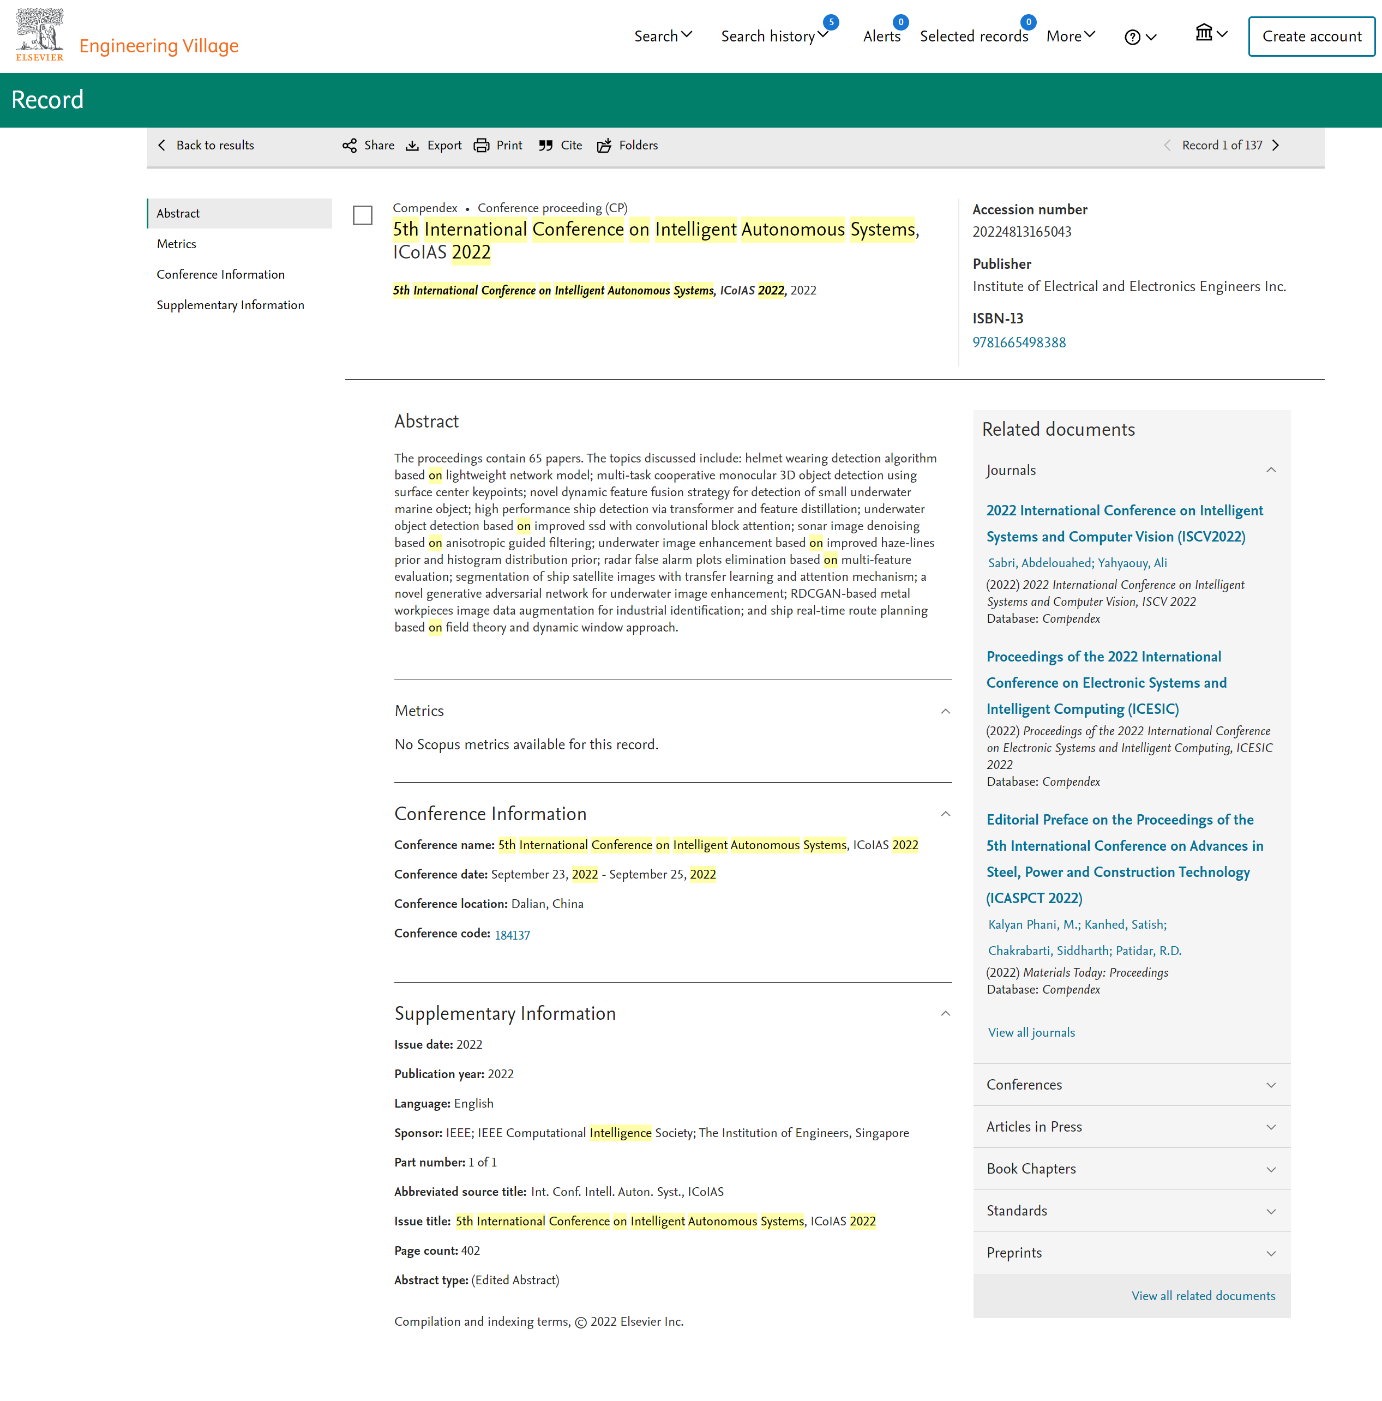Click the Selected records count badge

[x=1028, y=22]
